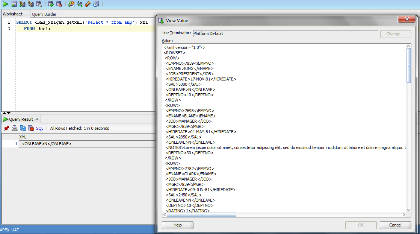Run the statement with the green Run arrow
The height and width of the screenshot is (234, 420).
[5, 4]
